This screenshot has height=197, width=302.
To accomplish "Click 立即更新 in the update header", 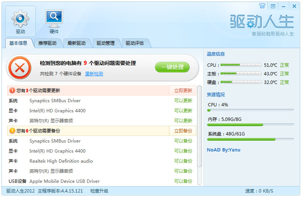I will (183, 91).
